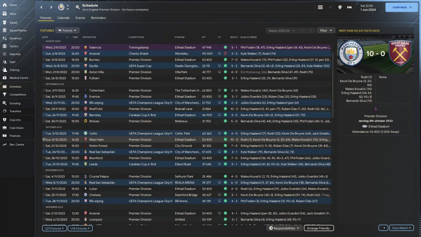Open the Fixtures view dropdown

click(67, 30)
